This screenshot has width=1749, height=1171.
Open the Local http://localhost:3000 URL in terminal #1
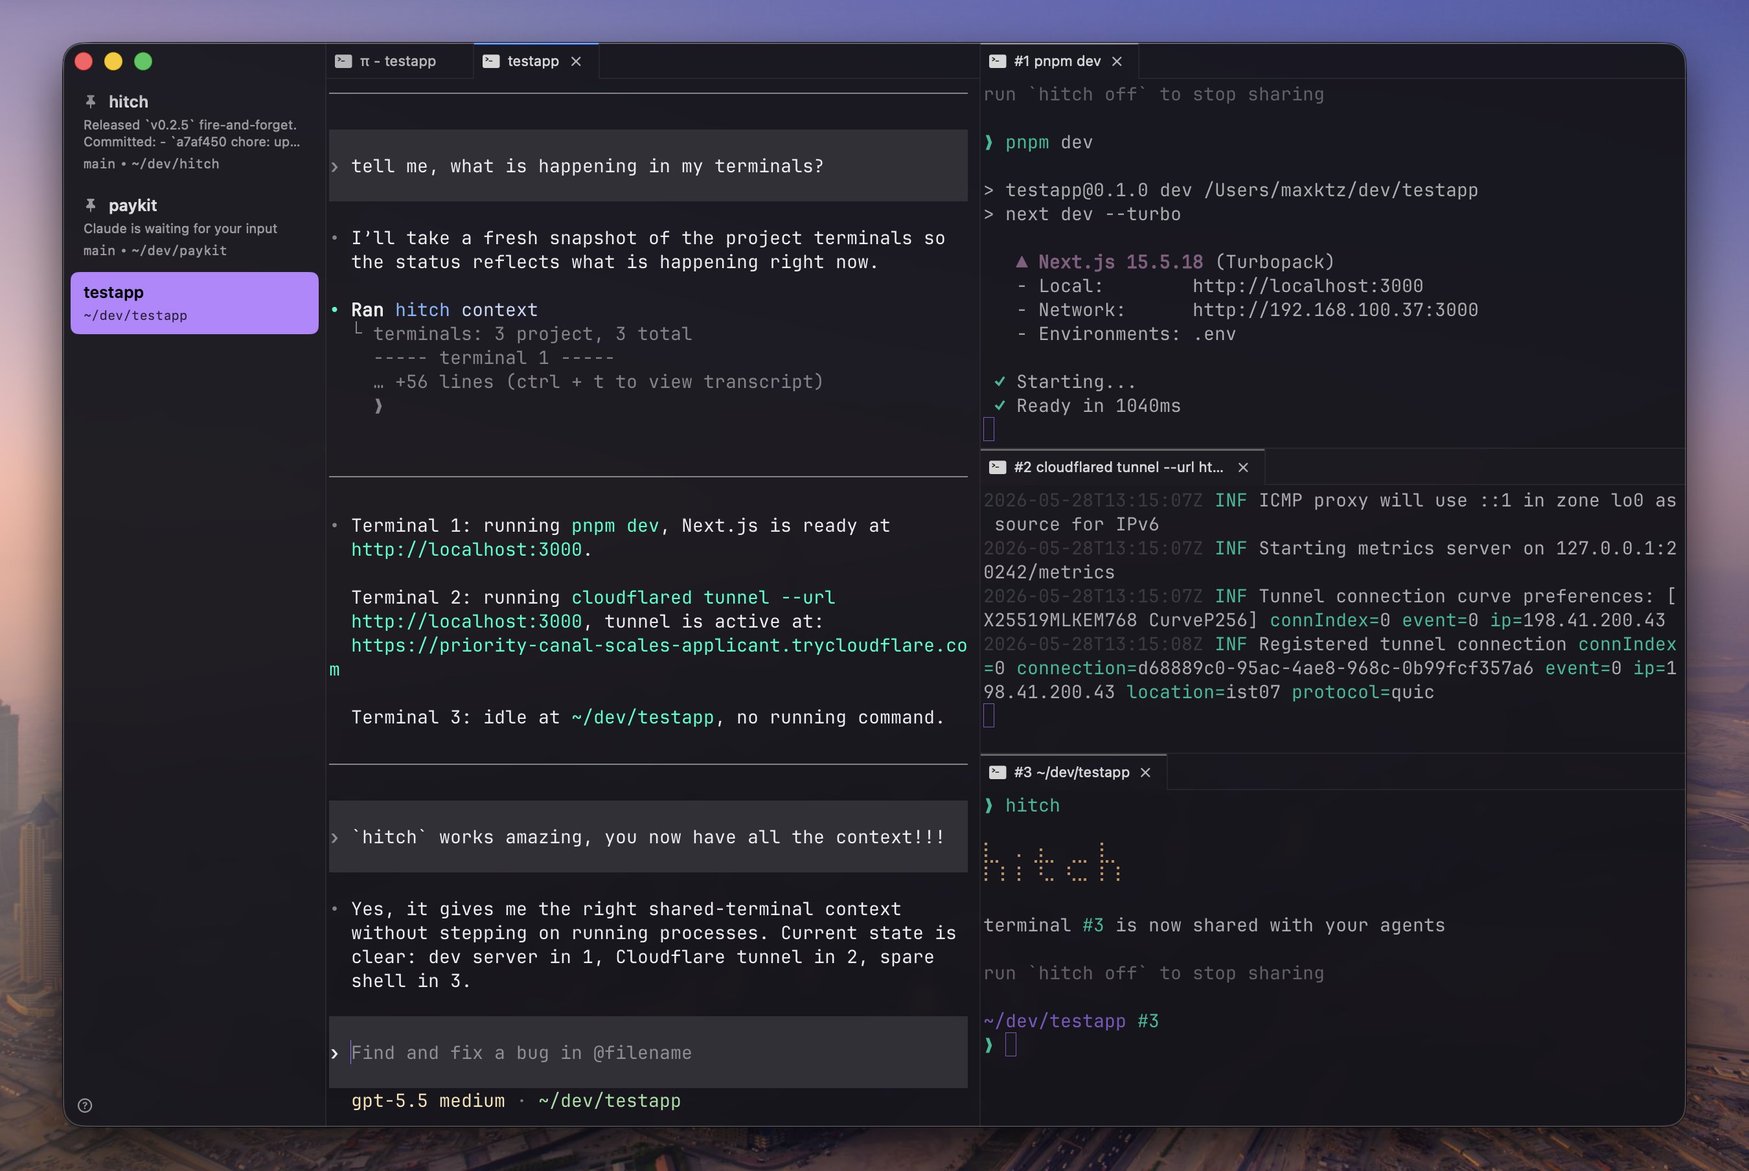tap(1308, 286)
